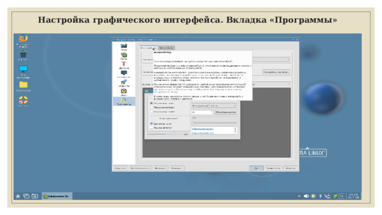Screen dimensions: 382x215
Task: Open the Bluetooth tray icon
Action: (x=321, y=196)
